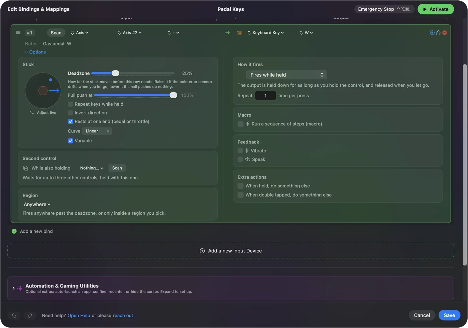Click the undo arrow button
Screen dimensions: 468x328
pos(14,315)
